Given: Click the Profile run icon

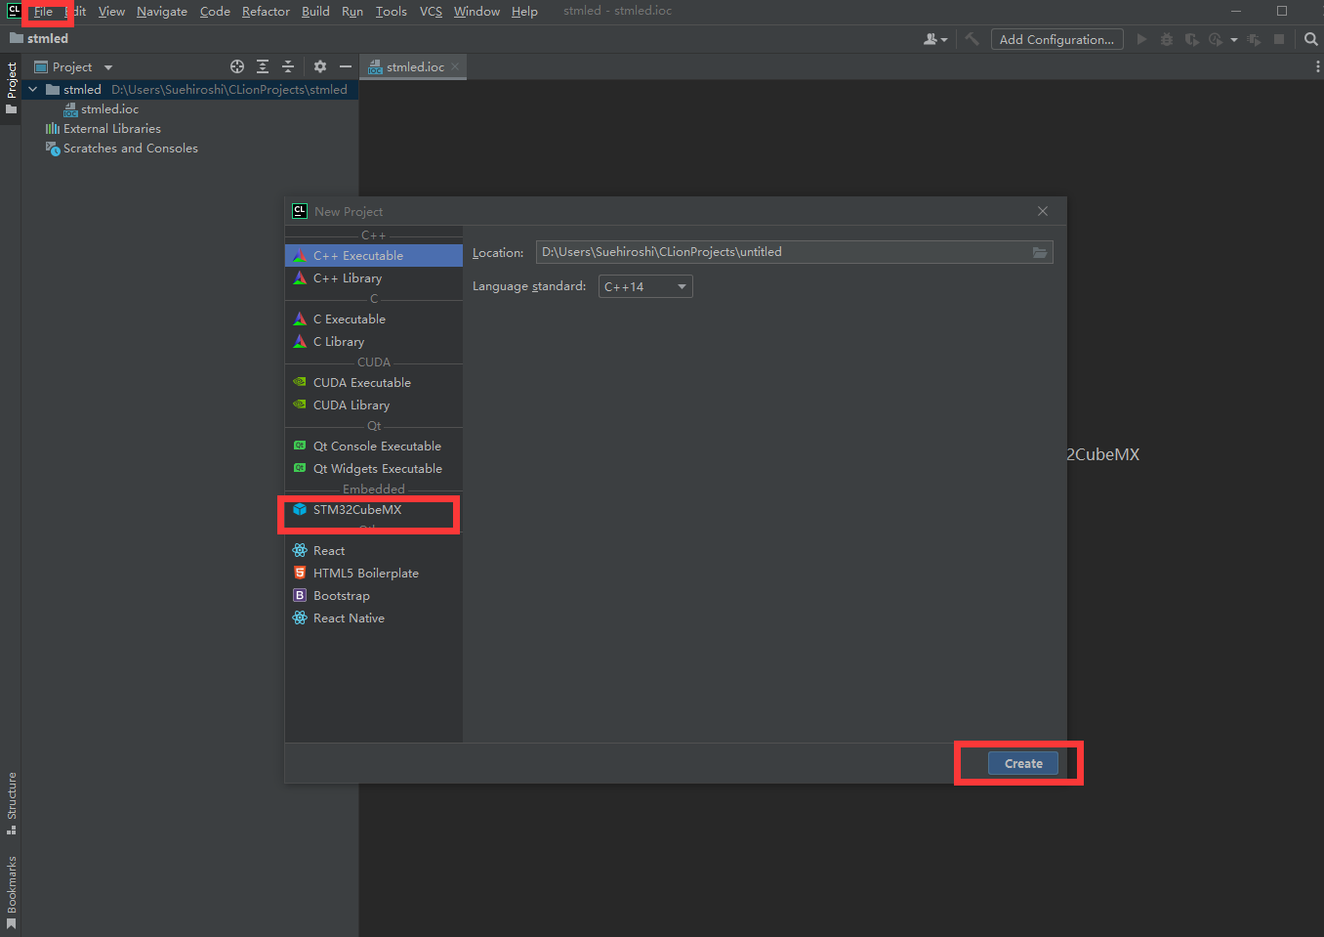Looking at the screenshot, I should [1216, 39].
